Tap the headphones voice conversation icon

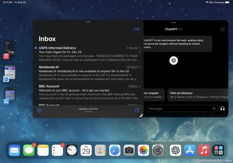(223, 108)
